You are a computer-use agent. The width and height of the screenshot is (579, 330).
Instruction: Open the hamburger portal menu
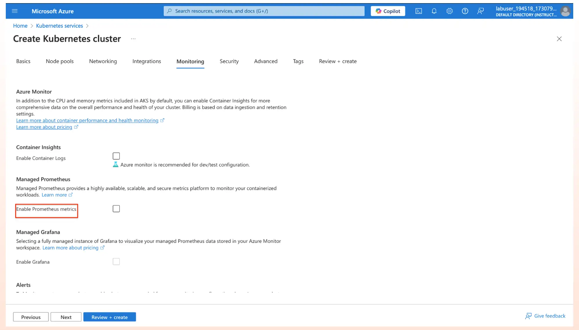tap(15, 11)
